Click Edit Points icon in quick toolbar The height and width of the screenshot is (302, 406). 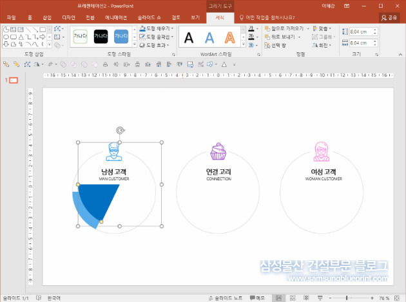coord(27,64)
